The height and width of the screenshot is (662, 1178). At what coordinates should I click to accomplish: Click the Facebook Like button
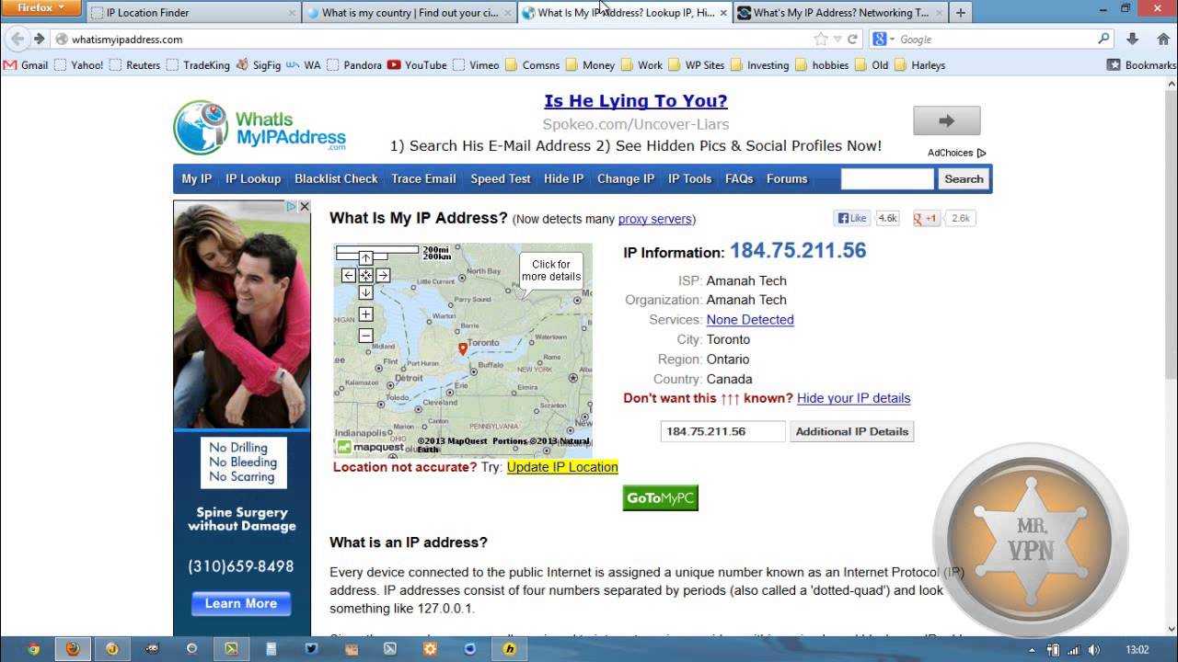click(x=852, y=218)
